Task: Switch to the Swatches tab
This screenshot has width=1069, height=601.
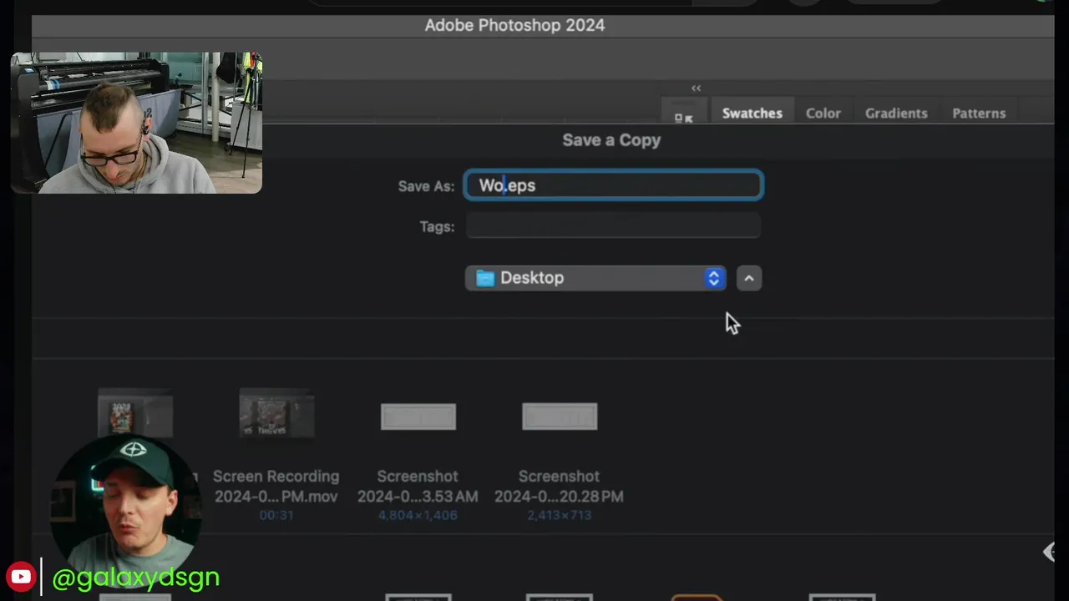Action: click(752, 114)
